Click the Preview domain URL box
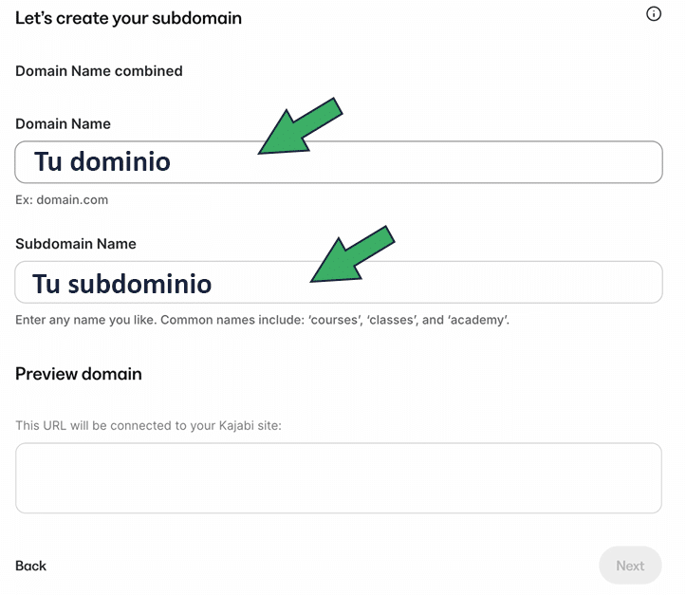The width and height of the screenshot is (686, 595). pos(338,477)
